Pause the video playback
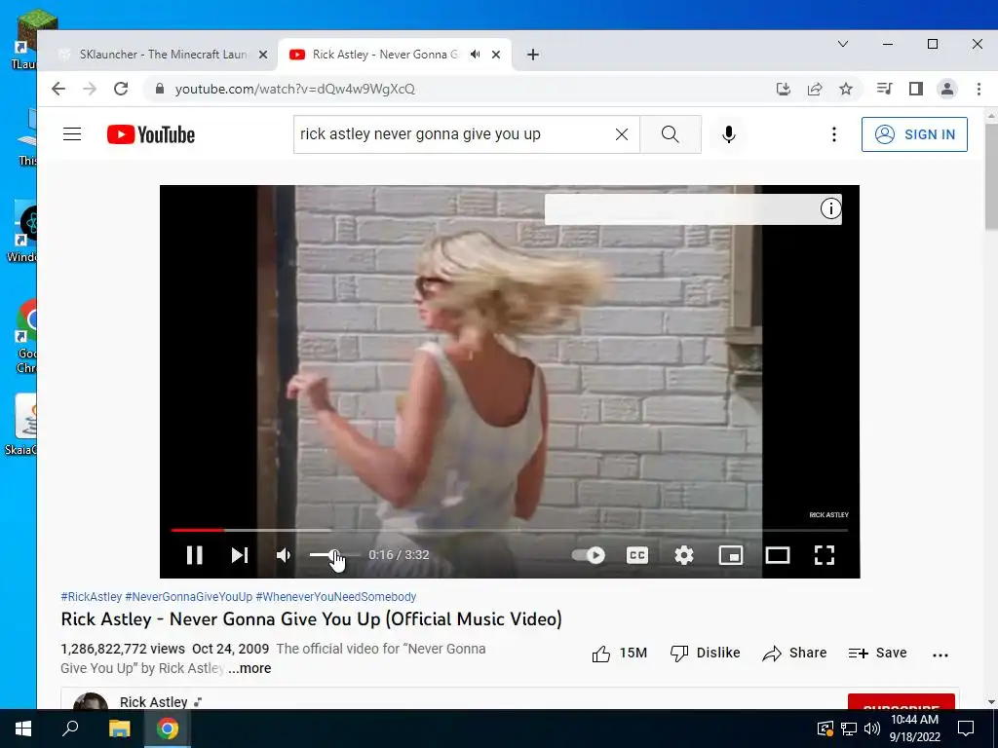Viewport: 998px width, 748px height. click(x=195, y=555)
